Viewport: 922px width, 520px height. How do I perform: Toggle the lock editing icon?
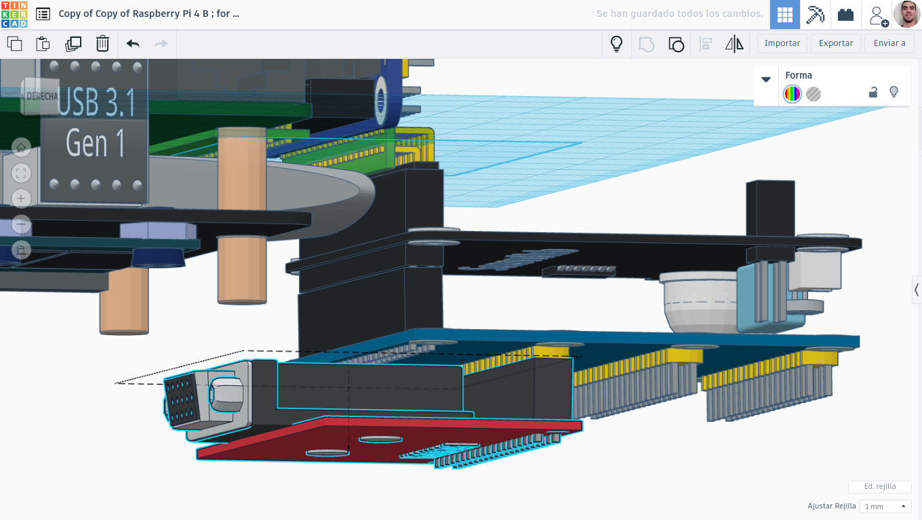click(x=873, y=92)
